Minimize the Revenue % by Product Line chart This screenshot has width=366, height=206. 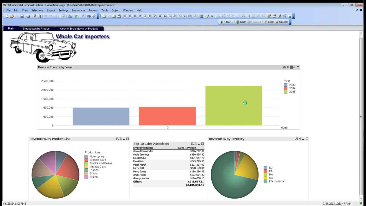click(x=124, y=139)
